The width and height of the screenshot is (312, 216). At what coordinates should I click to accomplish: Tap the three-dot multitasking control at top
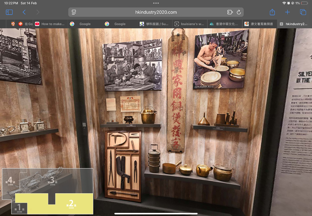156,3
